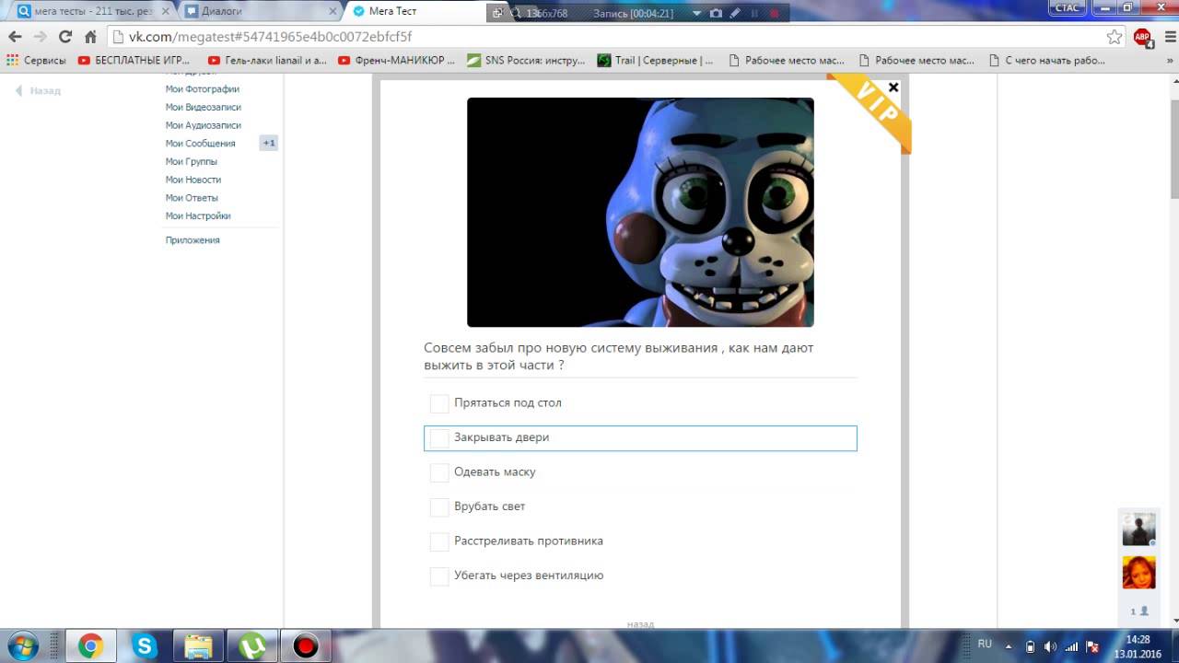Click назад below the answers
This screenshot has height=663, width=1179.
(x=640, y=623)
